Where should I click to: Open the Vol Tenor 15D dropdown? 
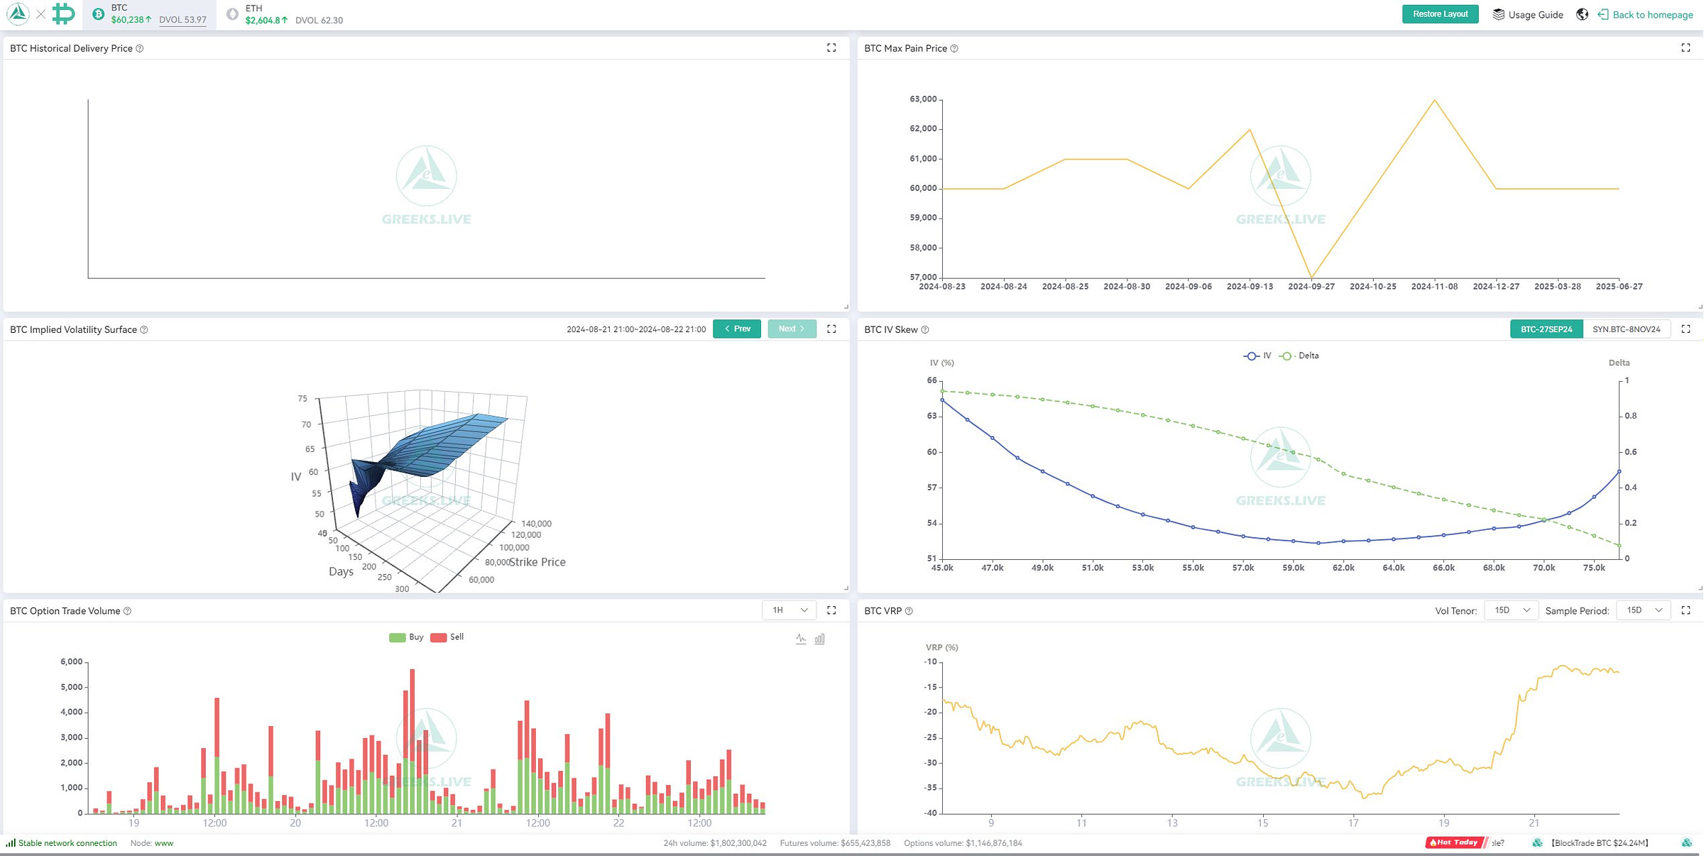pyautogui.click(x=1511, y=610)
